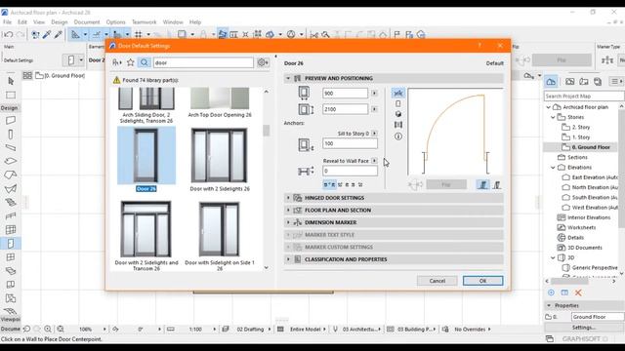Open the Edit menu
The width and height of the screenshot is (625, 351).
tap(22, 22)
